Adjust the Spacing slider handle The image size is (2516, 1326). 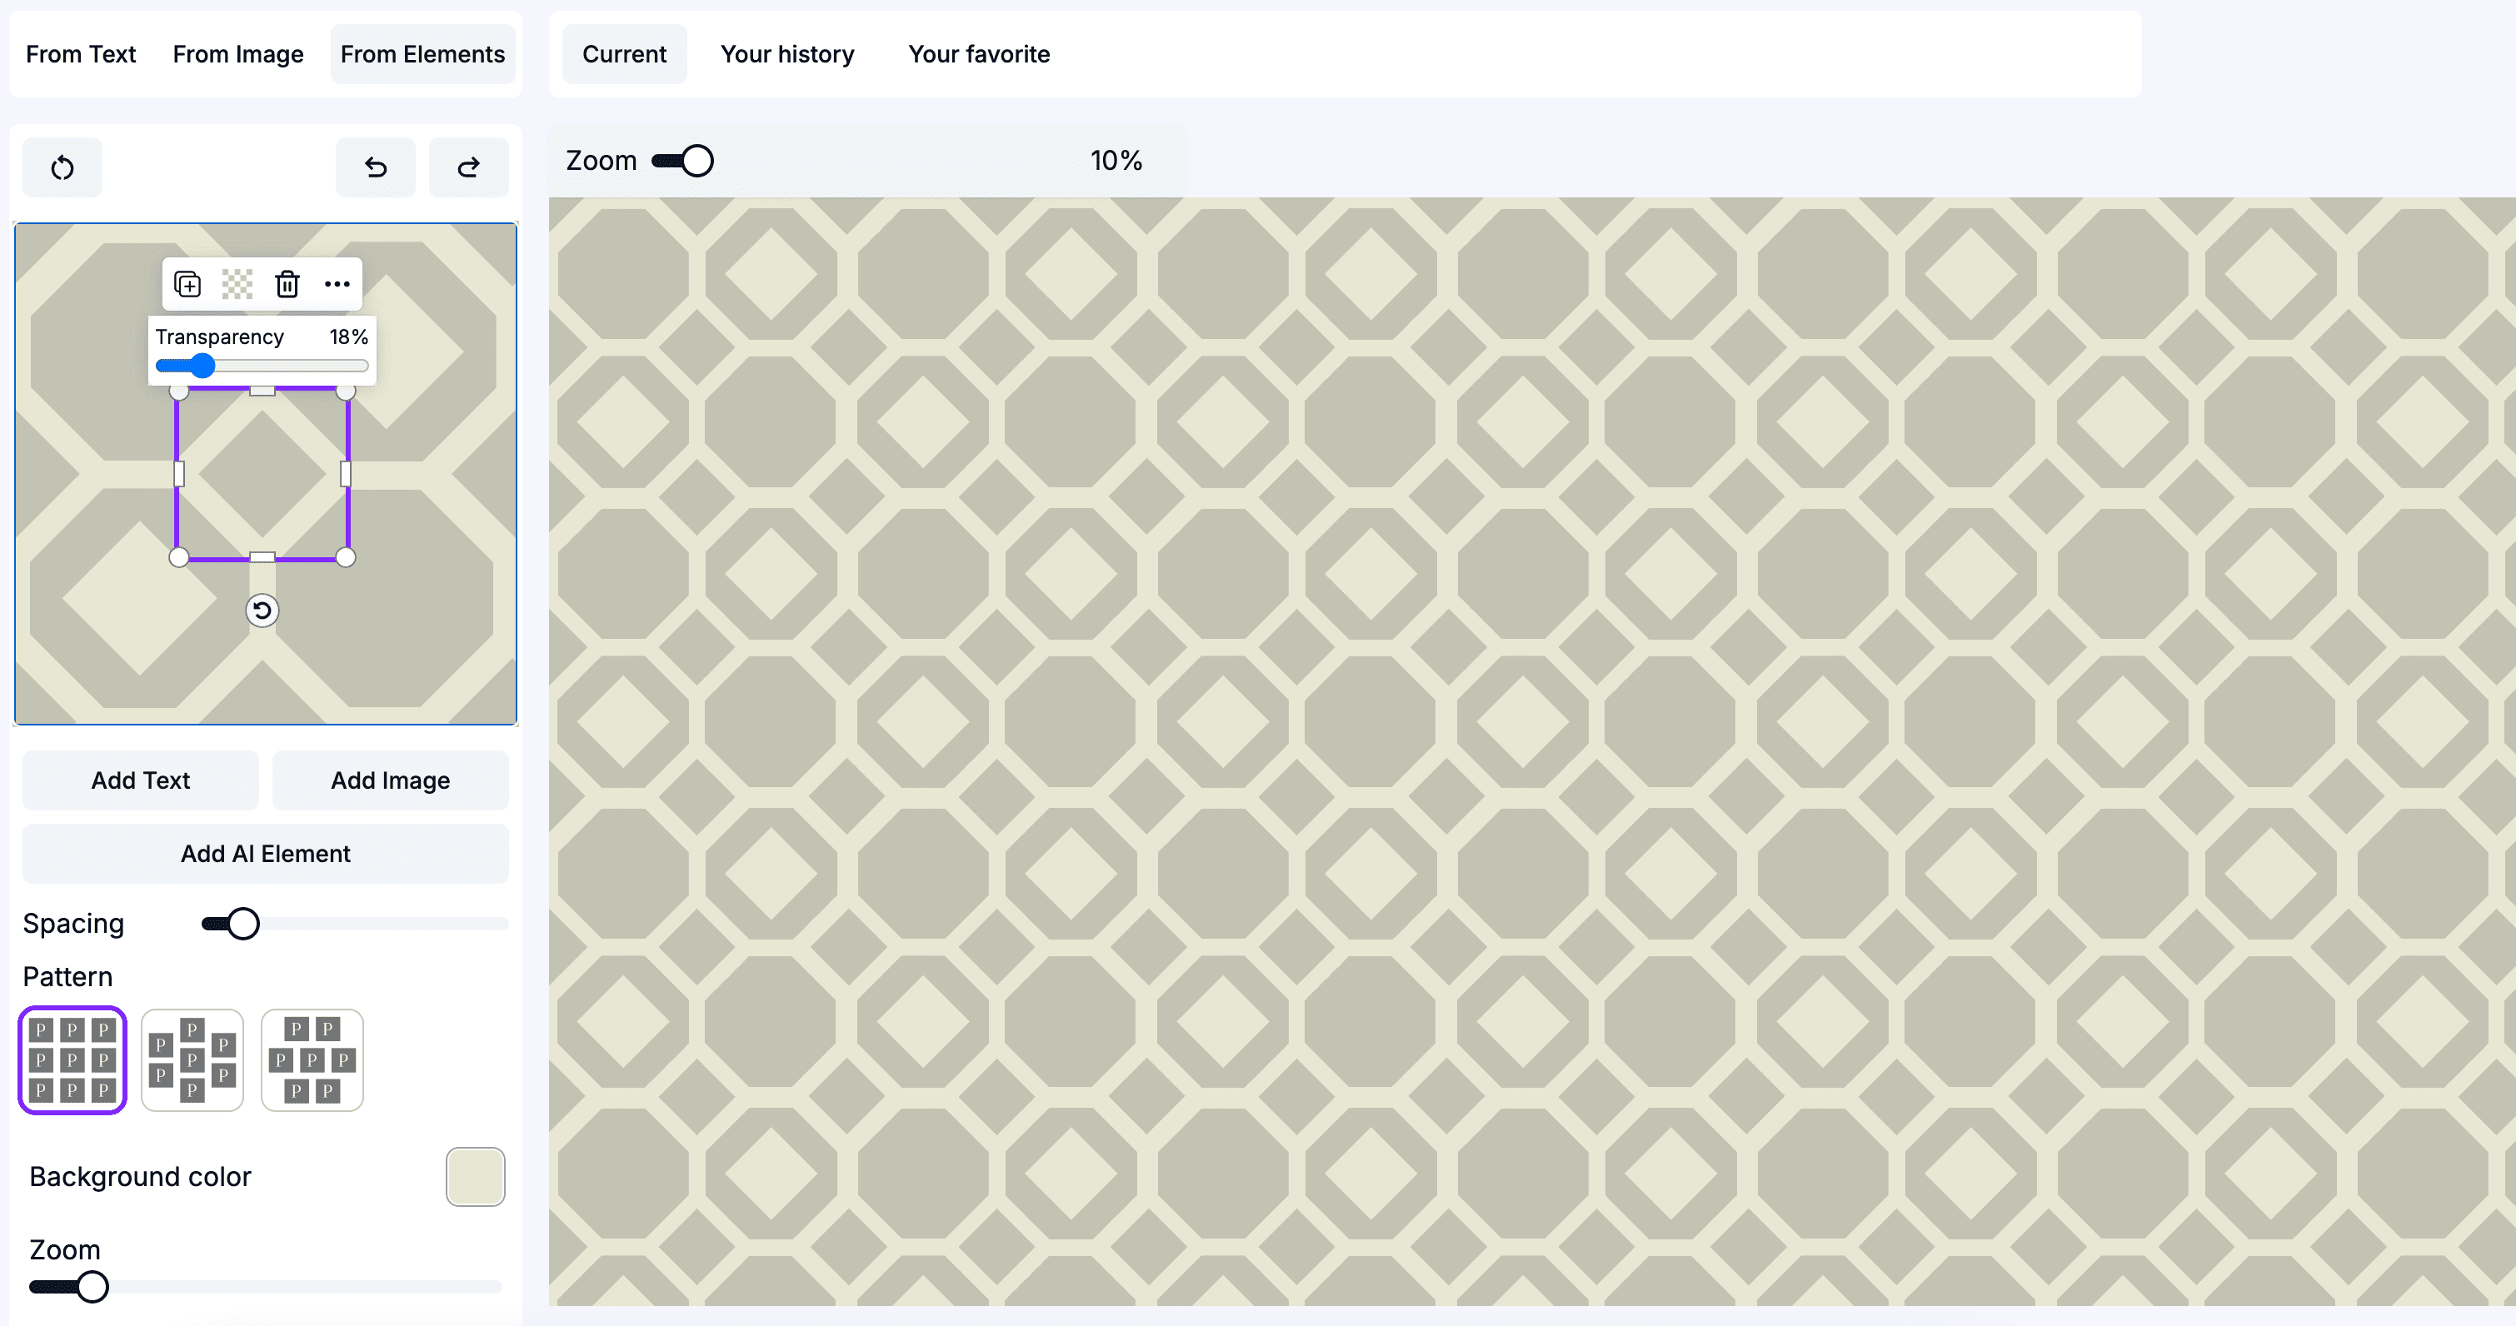(x=242, y=923)
